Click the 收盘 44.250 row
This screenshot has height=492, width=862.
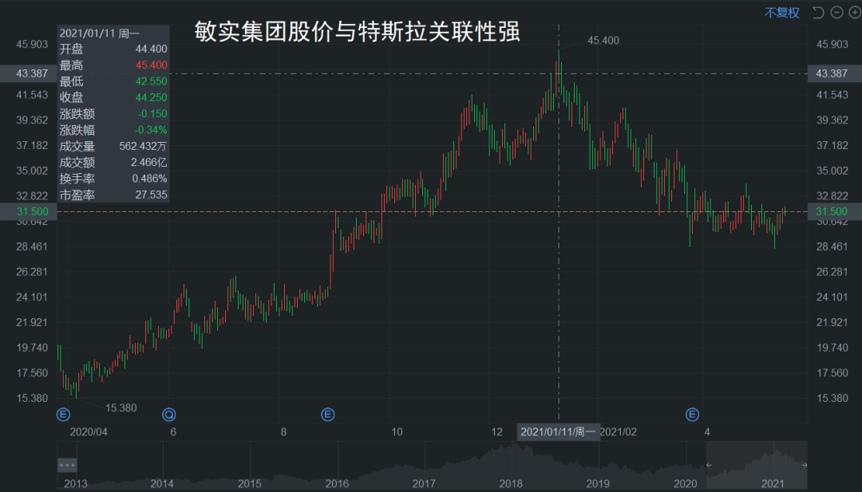point(113,98)
